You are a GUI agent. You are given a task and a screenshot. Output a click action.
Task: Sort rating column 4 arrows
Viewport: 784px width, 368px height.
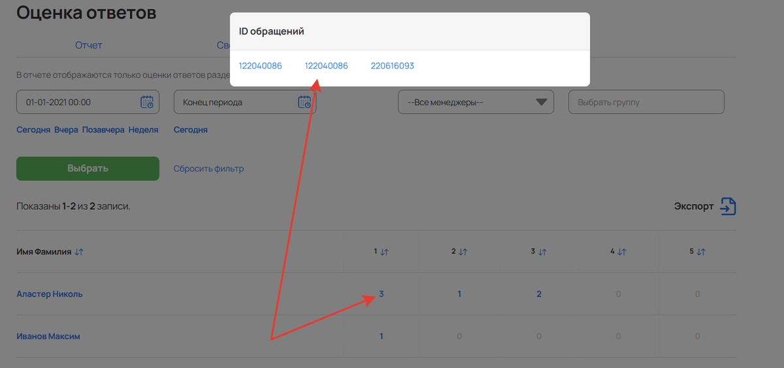coord(622,252)
